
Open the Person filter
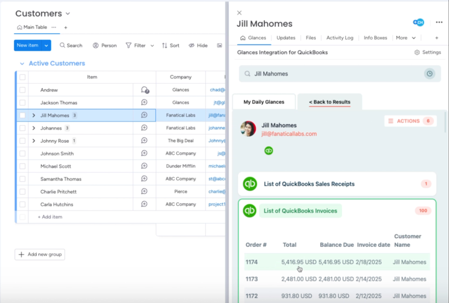pos(105,45)
